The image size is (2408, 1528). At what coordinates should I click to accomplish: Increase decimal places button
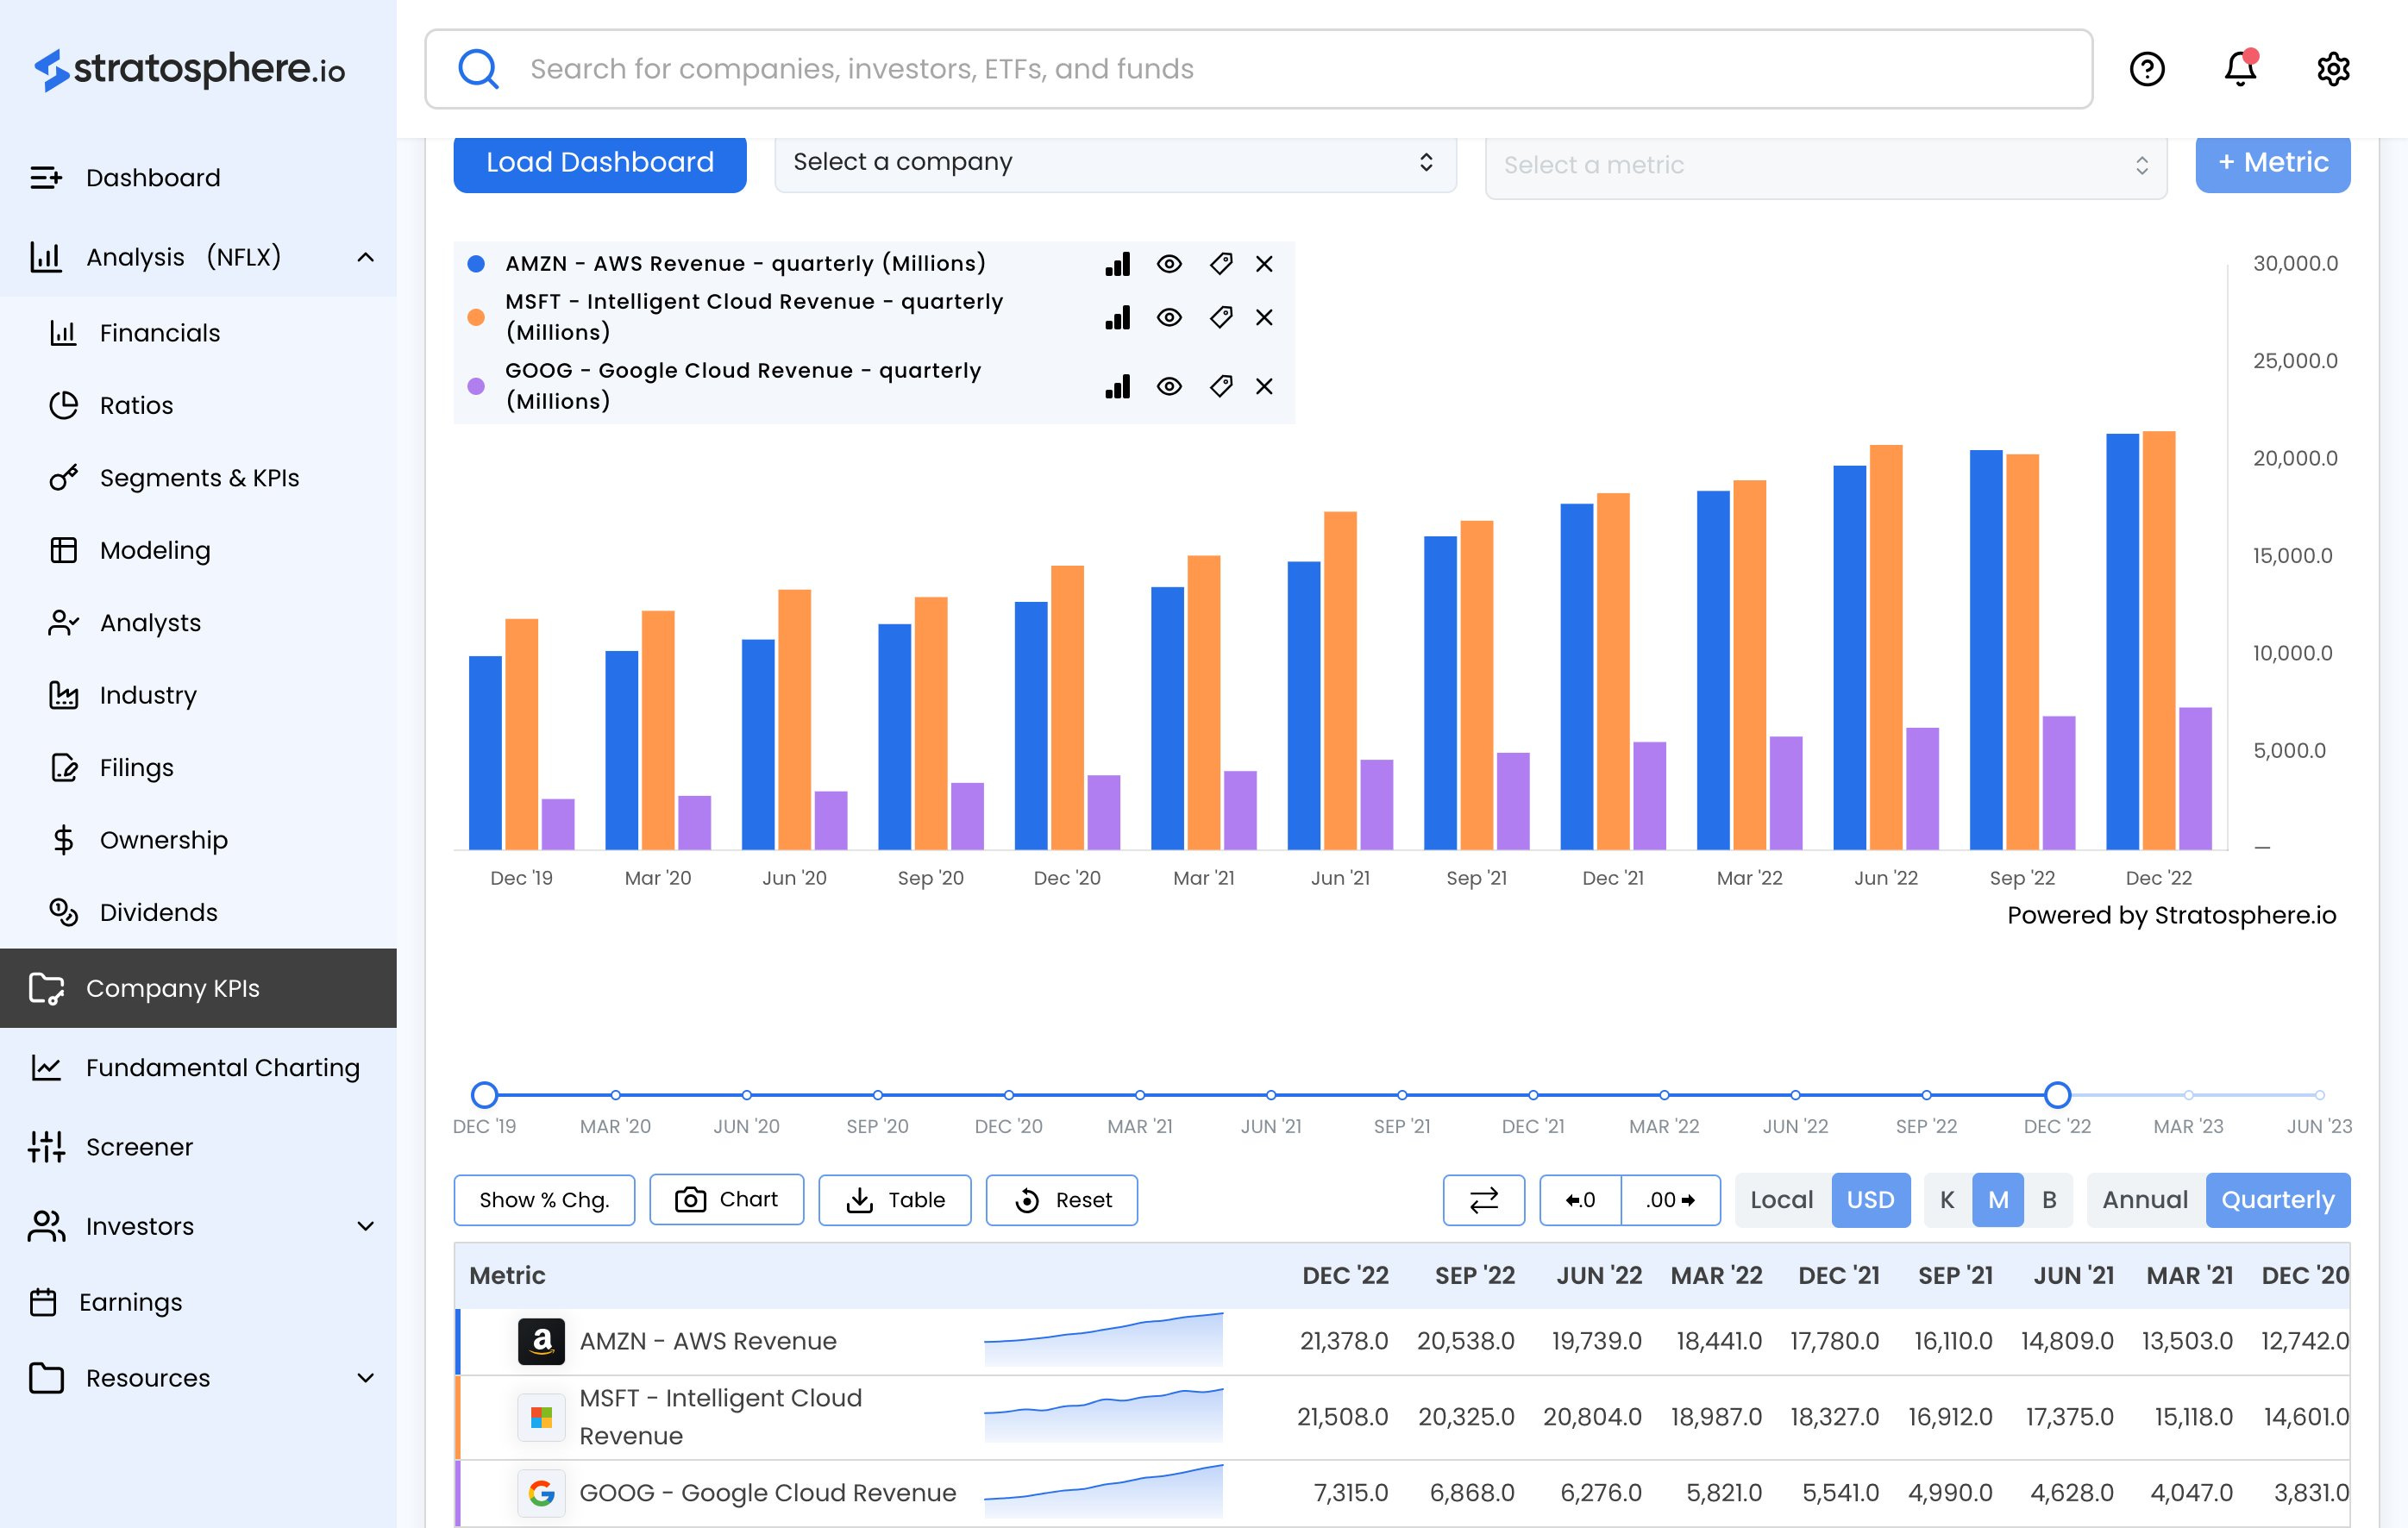(1671, 1200)
